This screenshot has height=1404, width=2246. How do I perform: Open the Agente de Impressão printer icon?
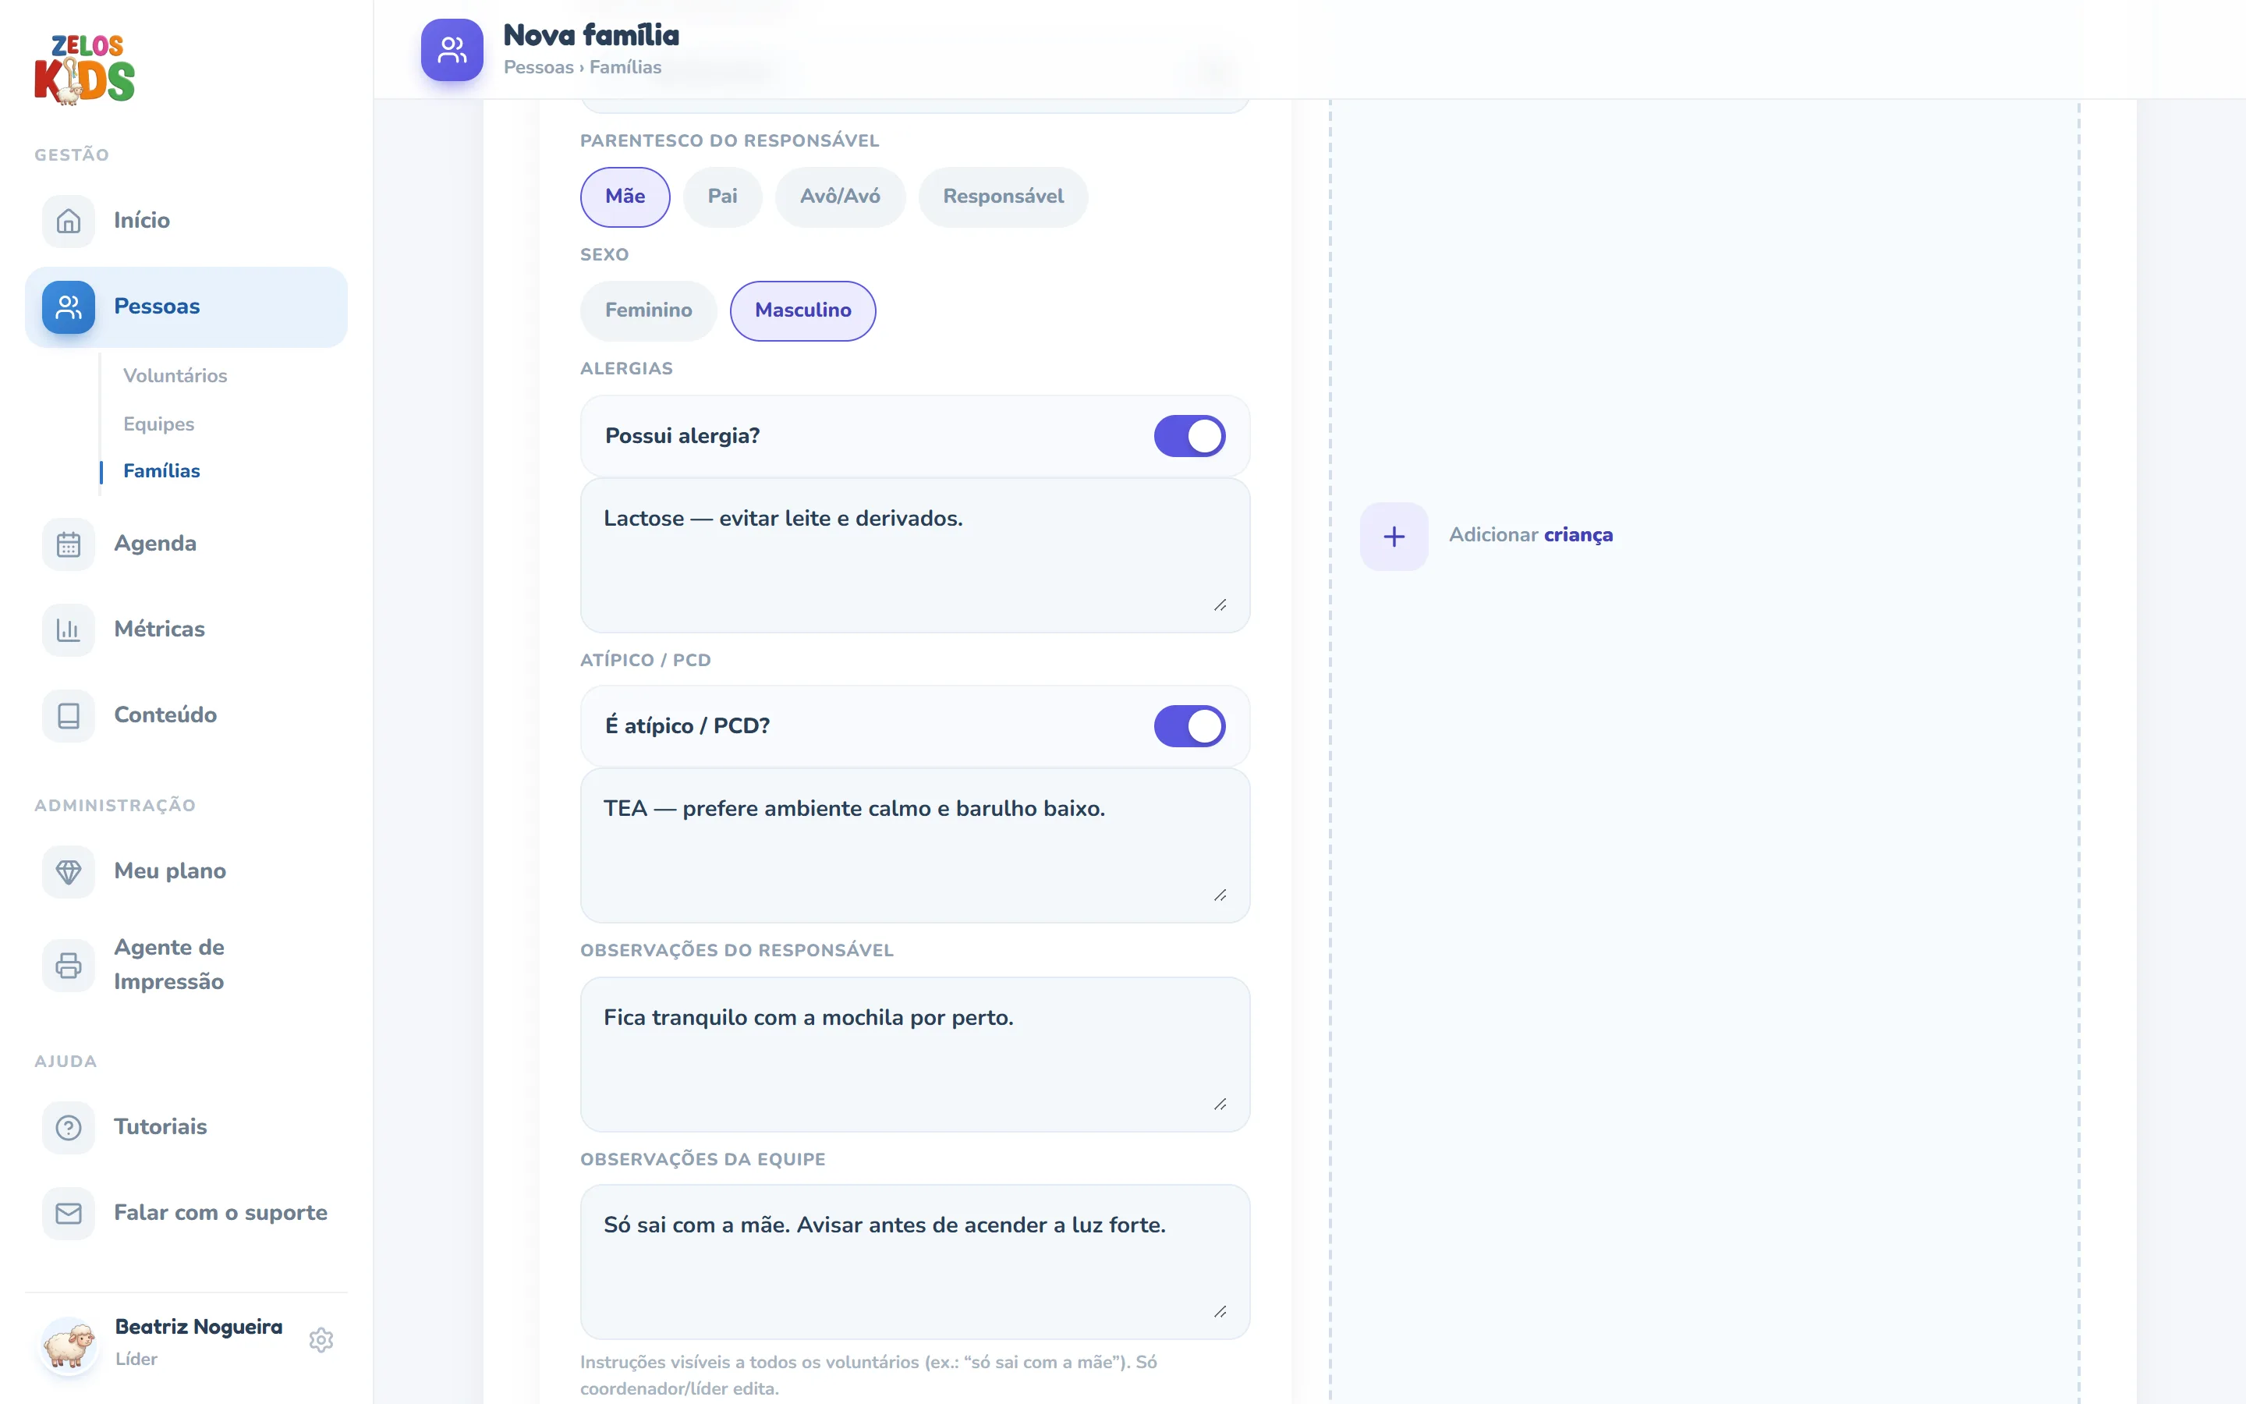tap(68, 965)
